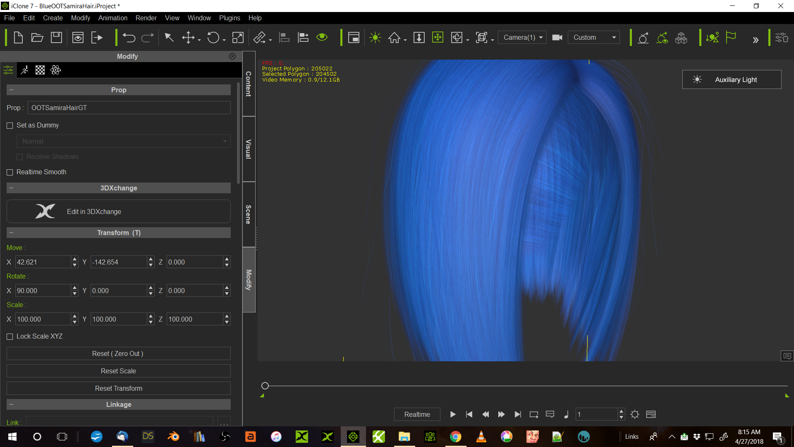Screen dimensions: 794x447
Task: Click the Rotate X value field 90.000
Action: [43, 291]
